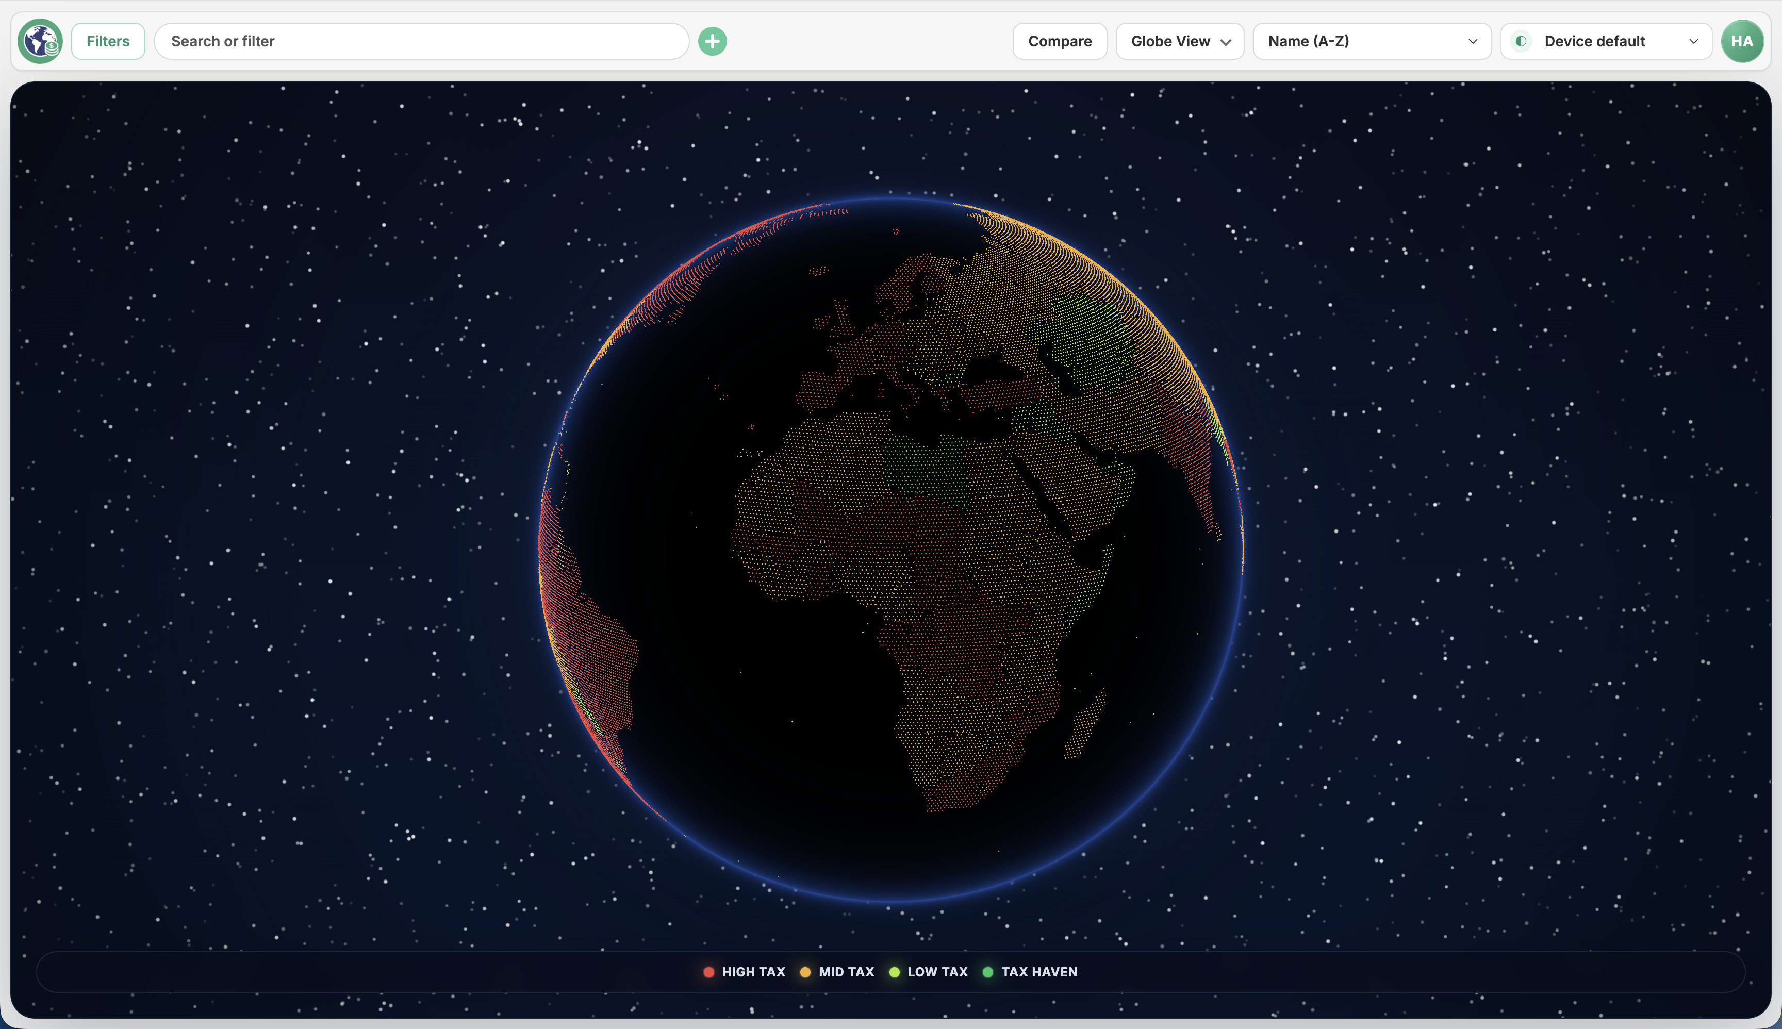Click the globe logo icon
The width and height of the screenshot is (1782, 1029).
40,41
